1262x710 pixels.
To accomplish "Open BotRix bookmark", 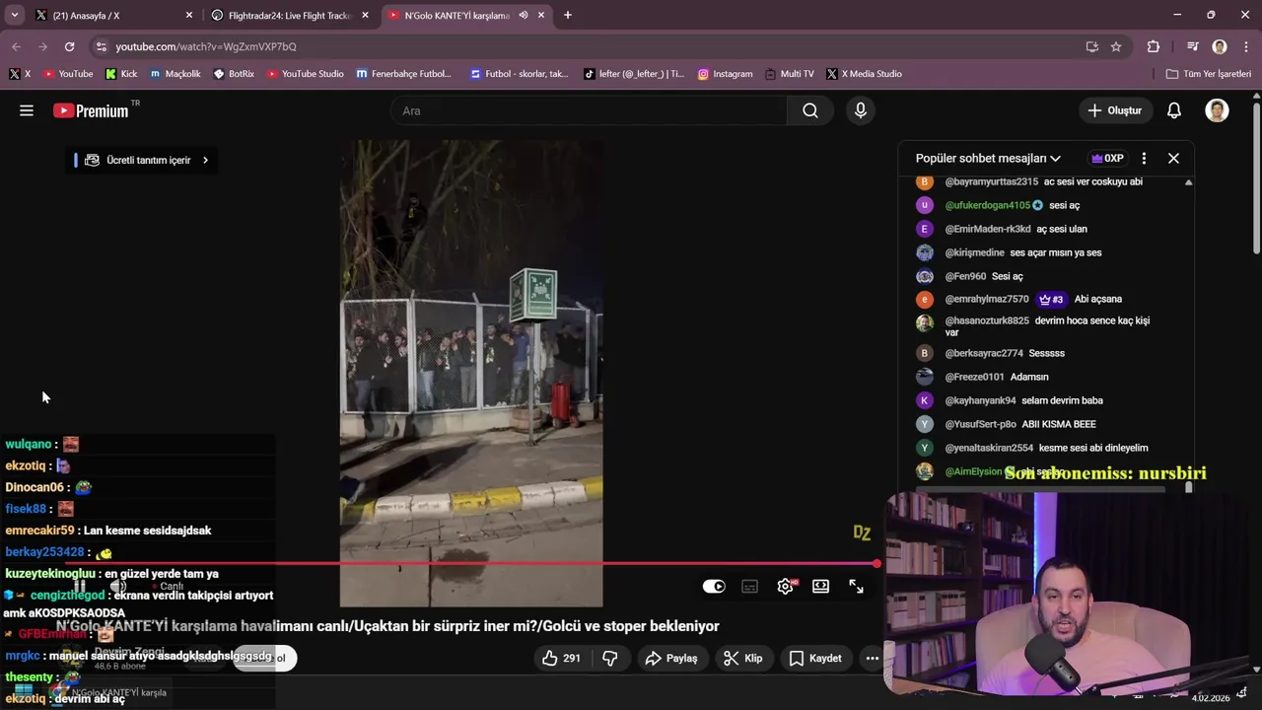I will point(234,74).
